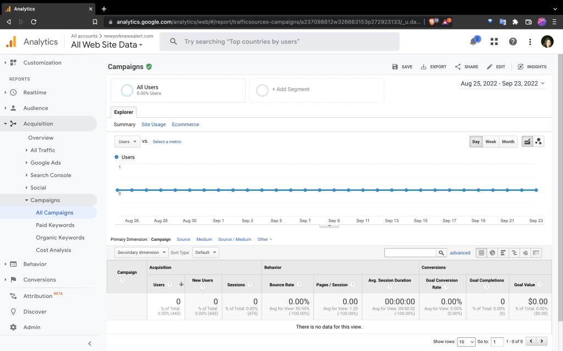Click the advanced filter link
Image resolution: width=563 pixels, height=351 pixels.
(460, 253)
